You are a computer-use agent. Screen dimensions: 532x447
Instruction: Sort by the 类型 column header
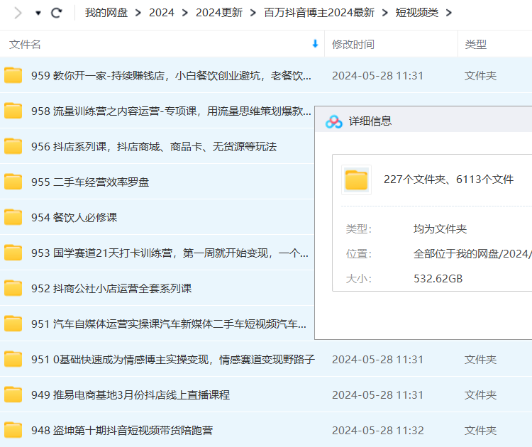[x=475, y=44]
